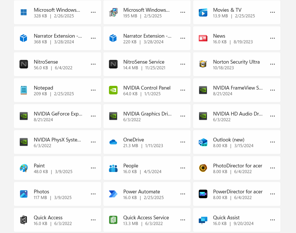Click the 195 MB Microsoft Windows installer icon

[113, 13]
